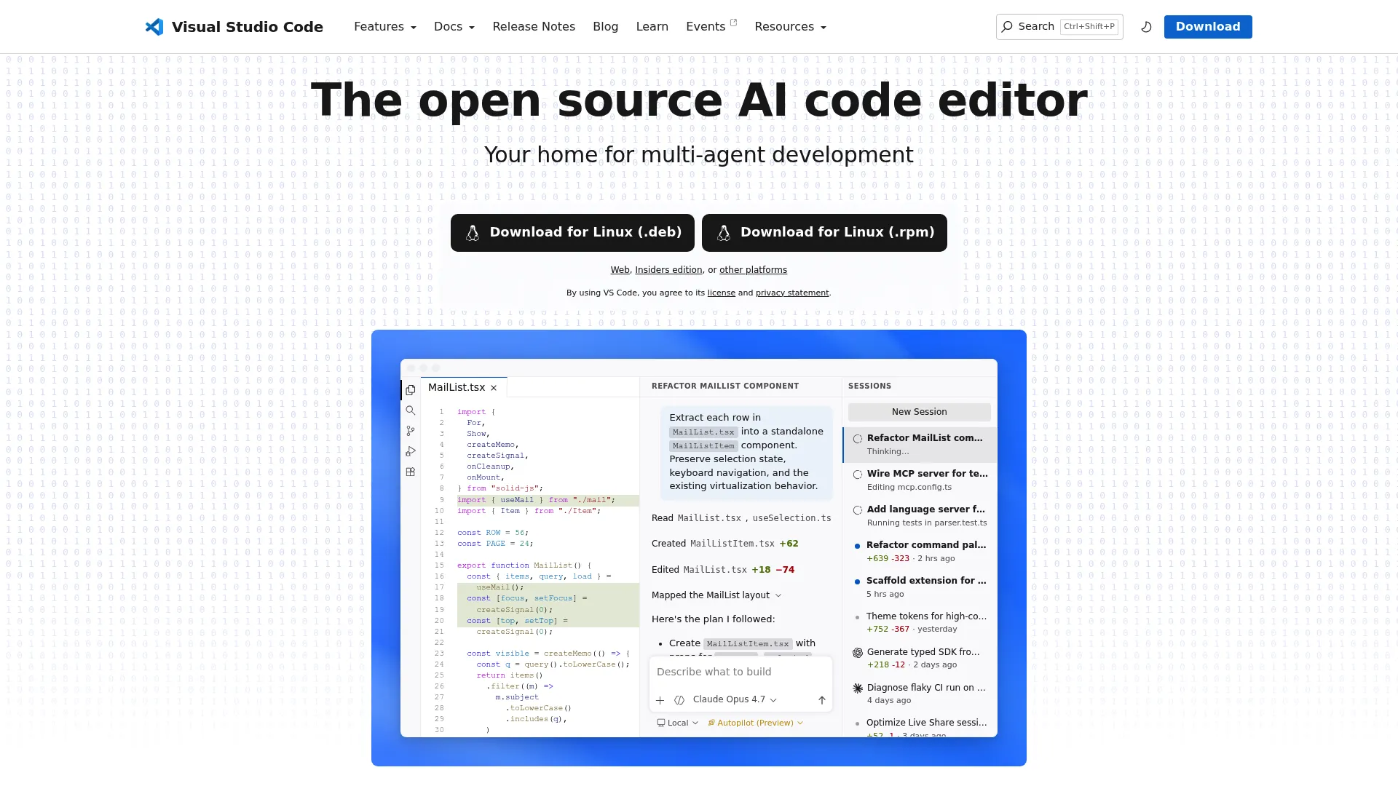Open the Insiders edition link
The image size is (1398, 786).
coord(668,270)
